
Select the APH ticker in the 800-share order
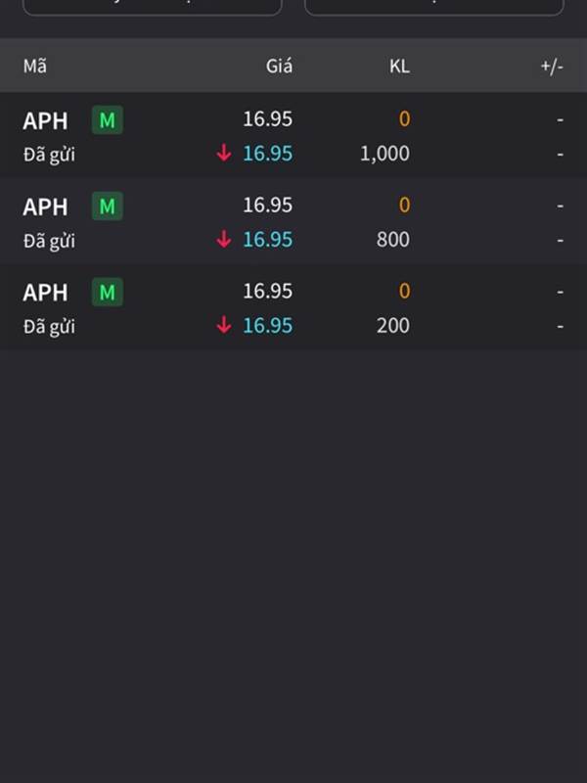(45, 207)
